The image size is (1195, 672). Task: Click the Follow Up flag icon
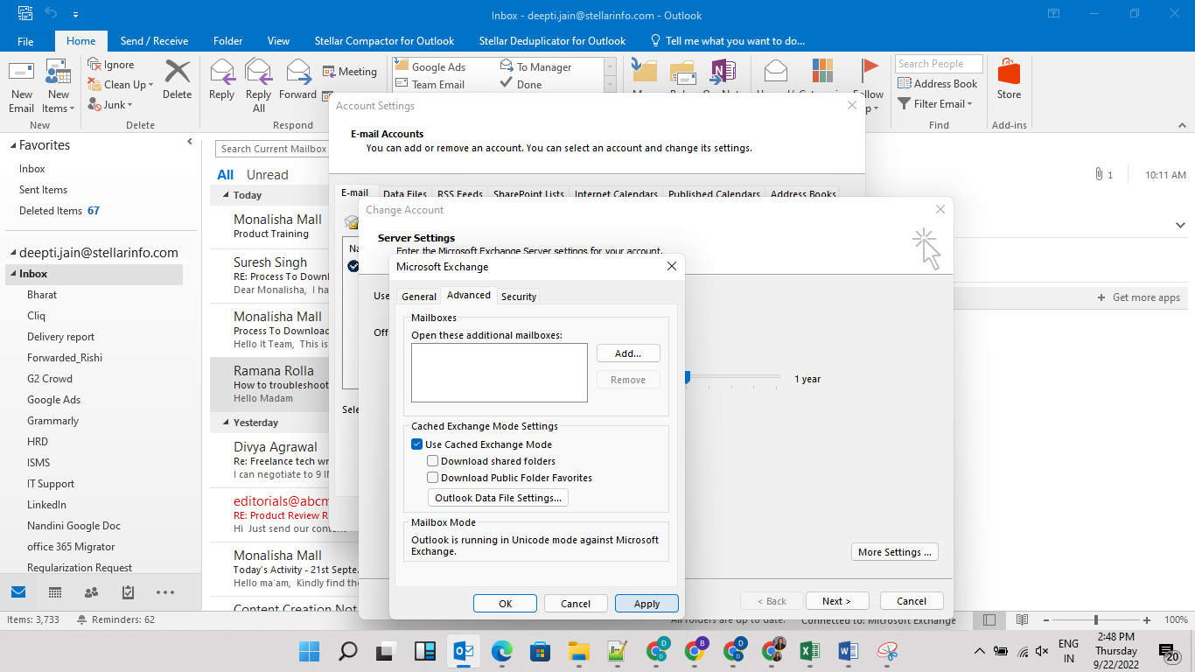[870, 70]
